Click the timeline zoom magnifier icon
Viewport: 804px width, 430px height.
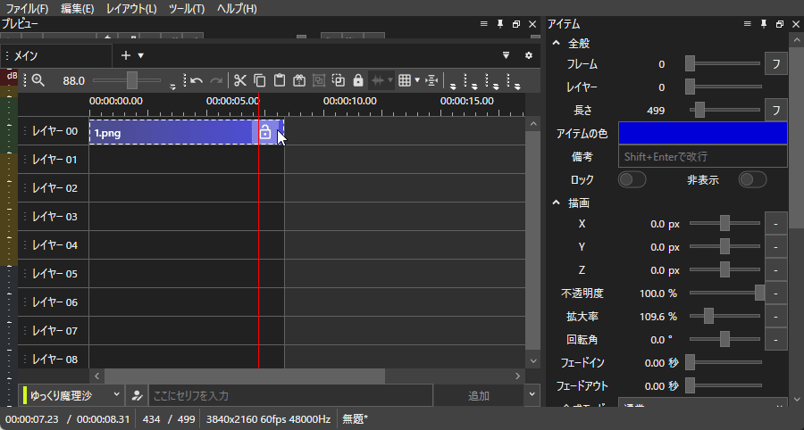[x=38, y=80]
